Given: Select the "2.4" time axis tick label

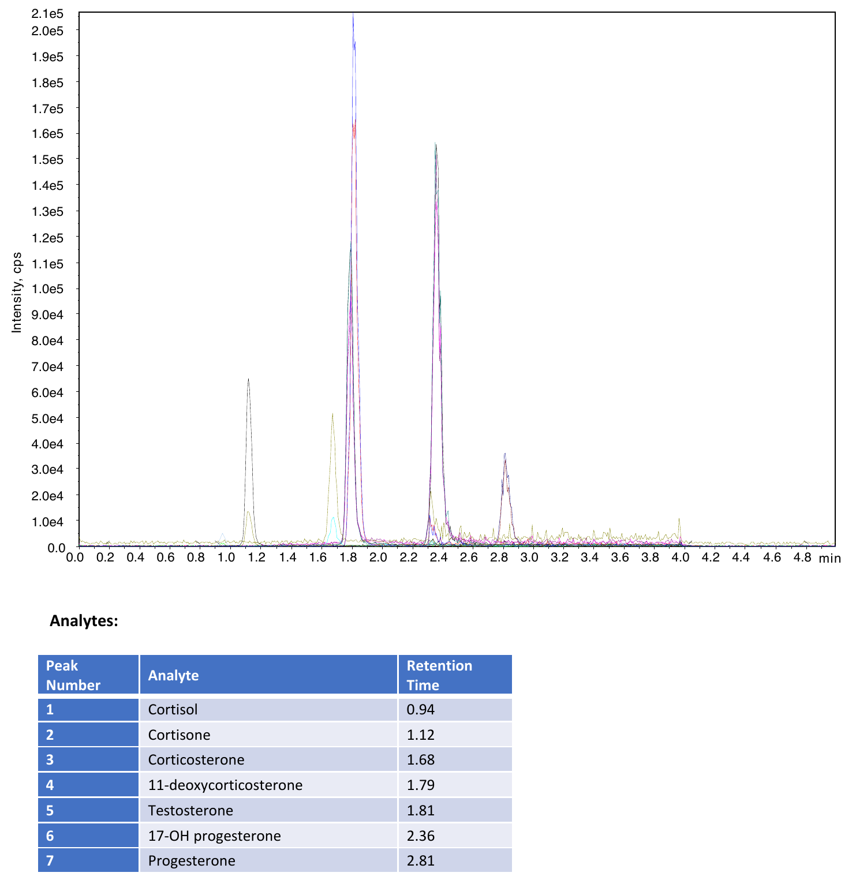Looking at the screenshot, I should click(439, 557).
